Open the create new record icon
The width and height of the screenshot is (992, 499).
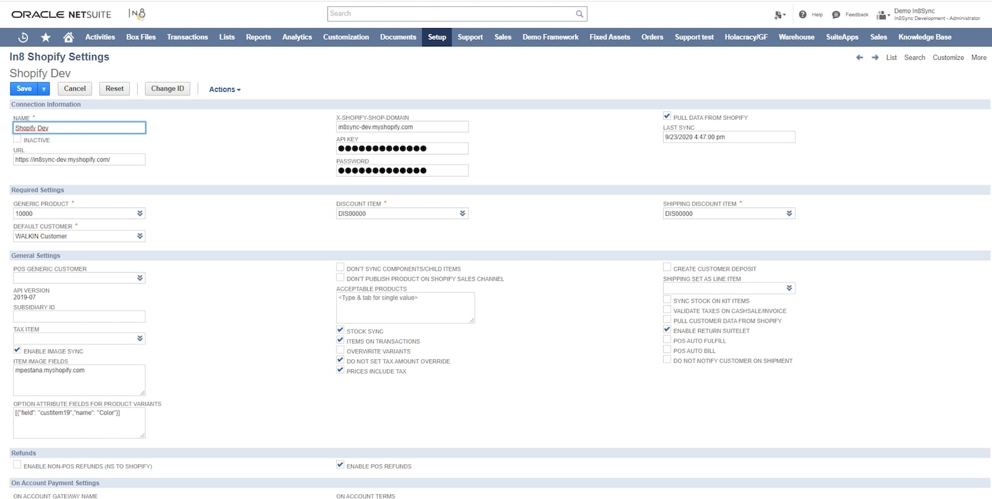(779, 14)
